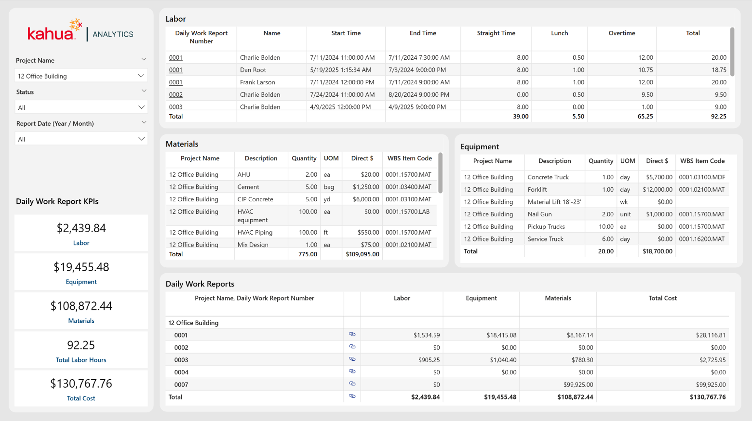Collapse the Status filter header chevron
The width and height of the screenshot is (752, 421).
click(144, 91)
